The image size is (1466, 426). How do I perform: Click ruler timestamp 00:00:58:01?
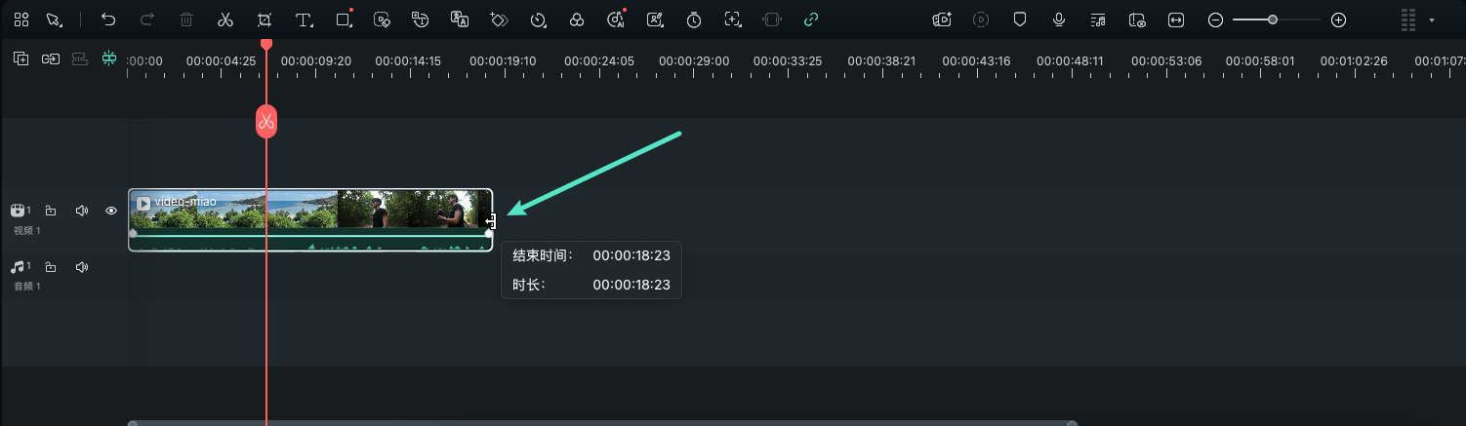point(1261,60)
